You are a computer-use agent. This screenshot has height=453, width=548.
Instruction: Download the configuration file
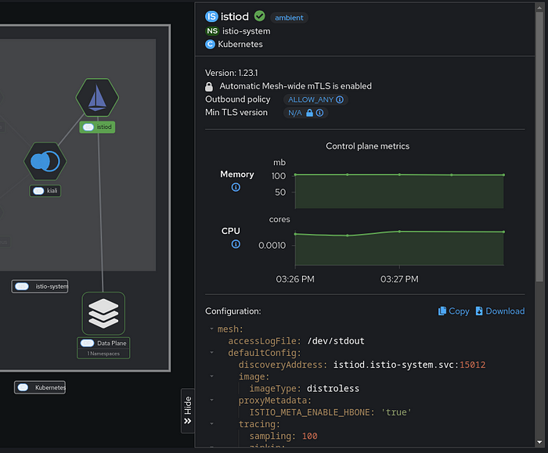click(x=500, y=311)
